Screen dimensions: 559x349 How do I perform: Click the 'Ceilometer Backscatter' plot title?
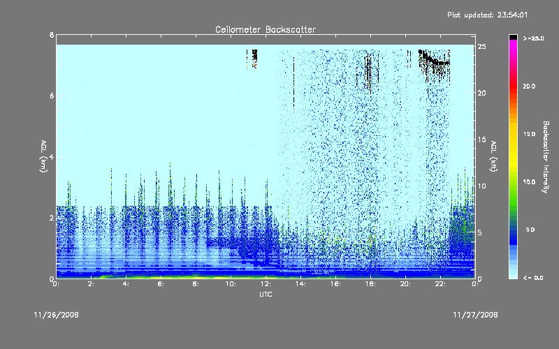coord(266,29)
